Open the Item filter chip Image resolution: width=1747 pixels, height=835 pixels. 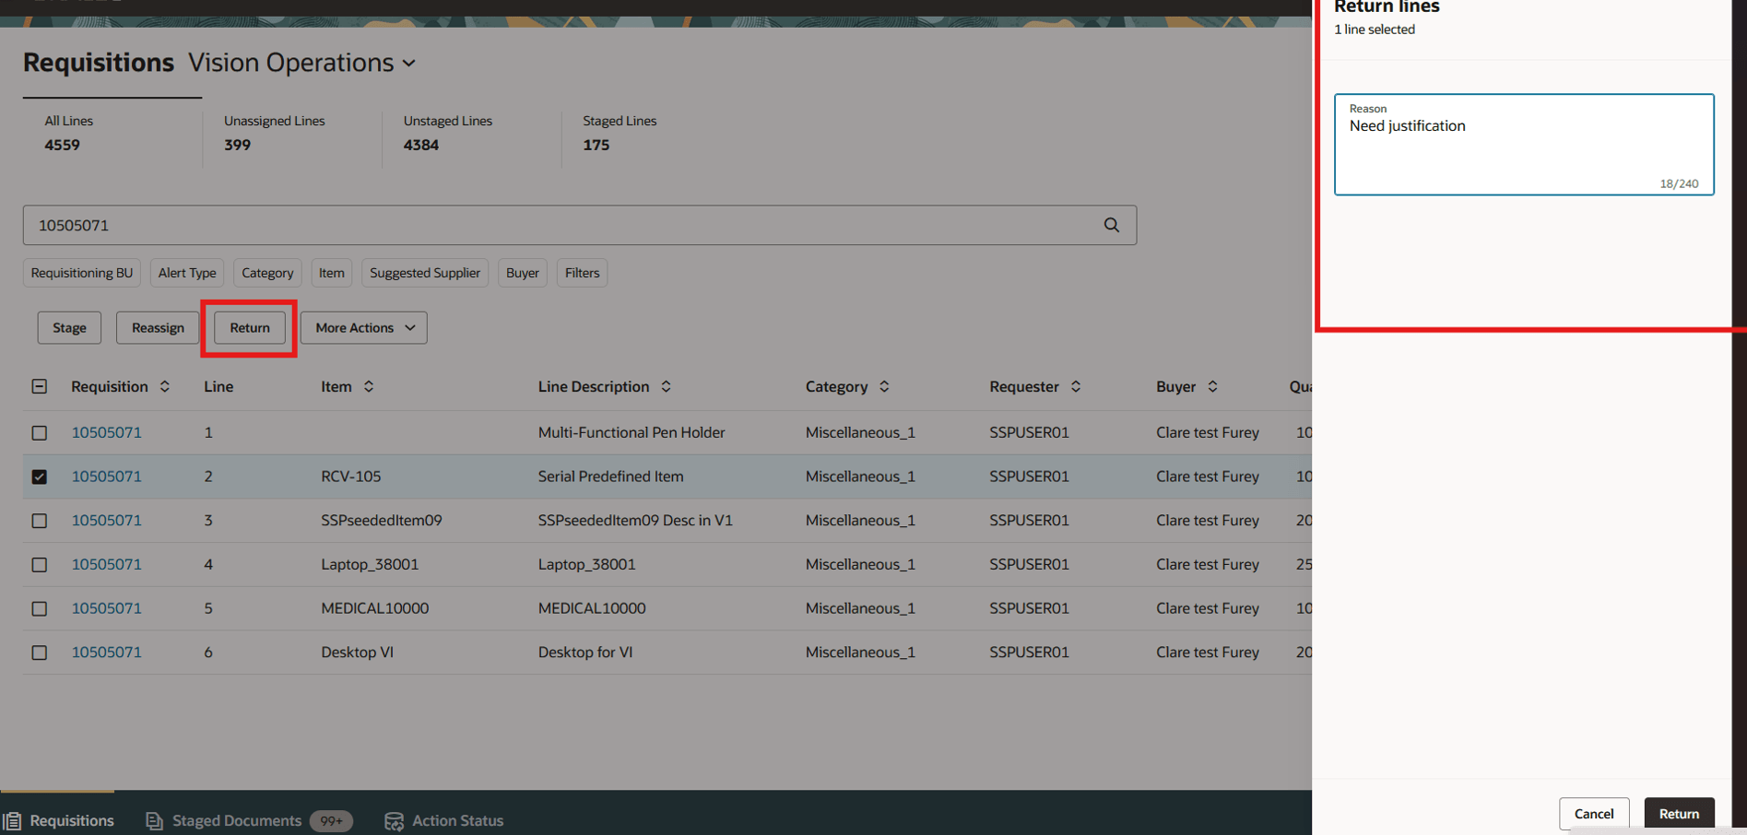(x=331, y=273)
